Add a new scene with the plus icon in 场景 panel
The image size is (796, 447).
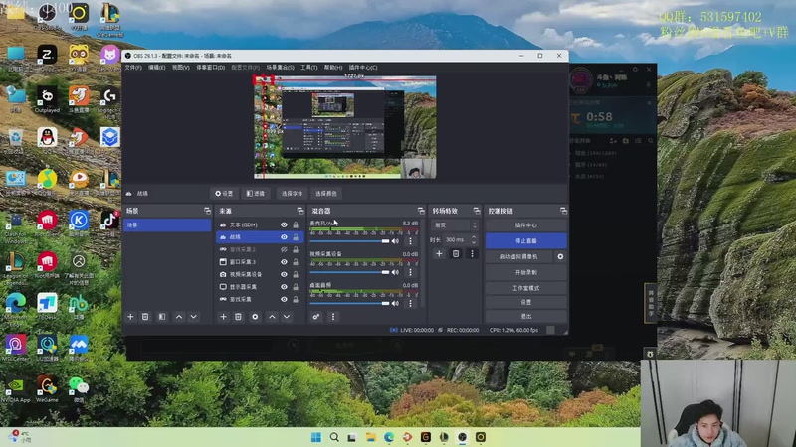130,317
